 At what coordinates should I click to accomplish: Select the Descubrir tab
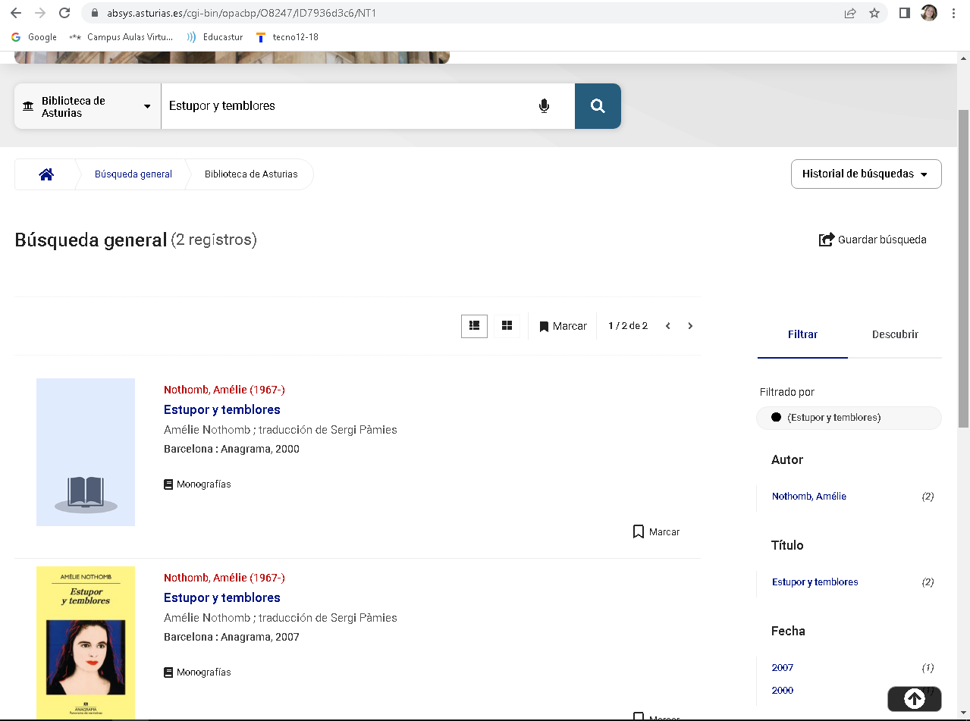[x=895, y=334]
